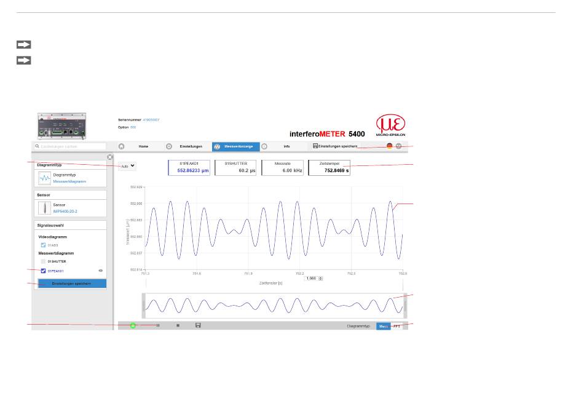Viewport: 584px width, 404px height.
Task: Click the green record indicator in the bottom bar
Action: 133,325
